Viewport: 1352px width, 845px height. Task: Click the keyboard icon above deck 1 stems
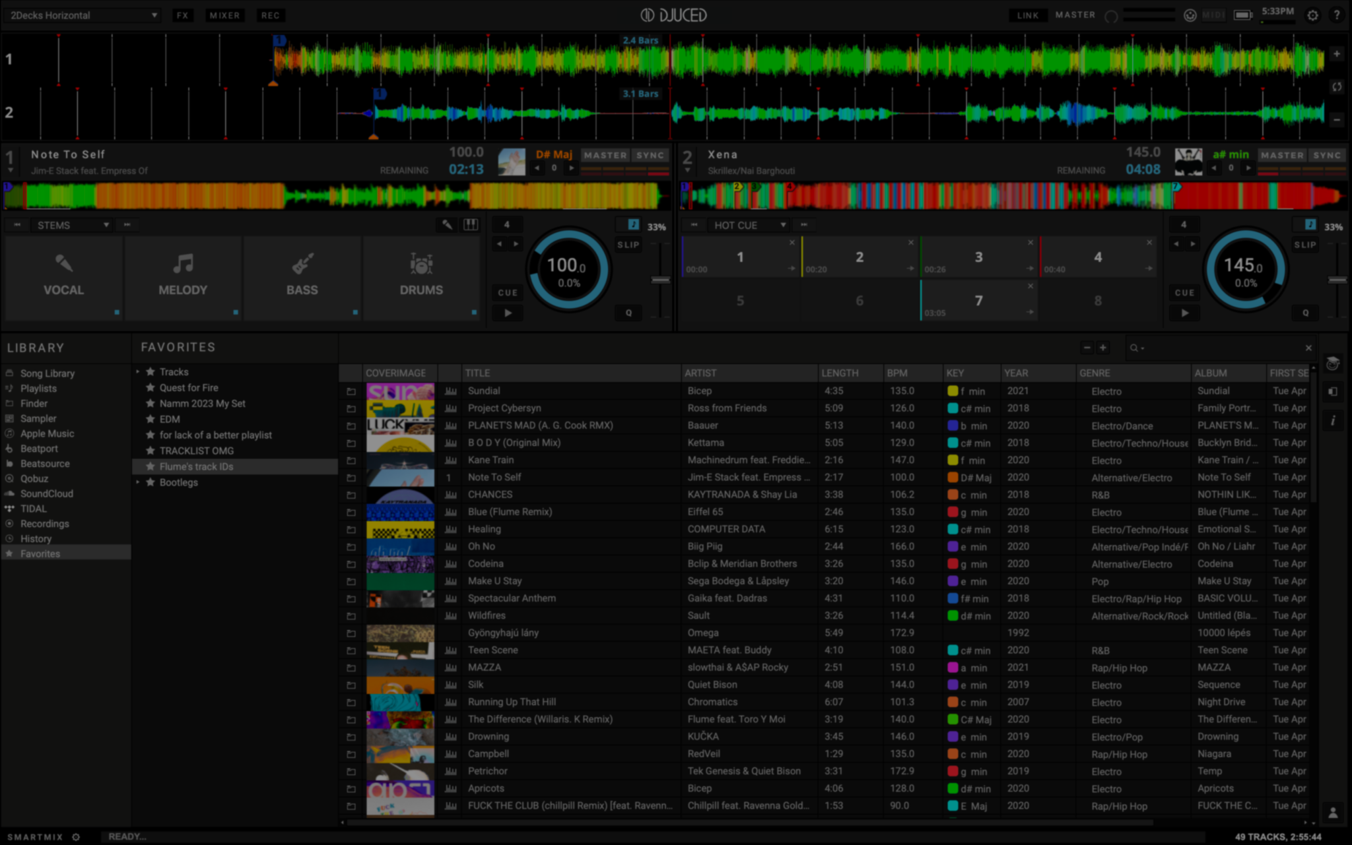coord(471,225)
